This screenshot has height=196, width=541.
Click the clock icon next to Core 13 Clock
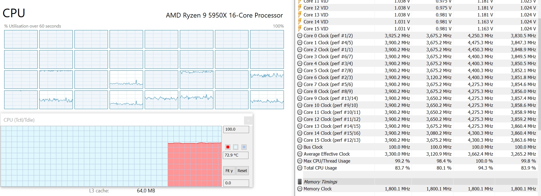300,126
